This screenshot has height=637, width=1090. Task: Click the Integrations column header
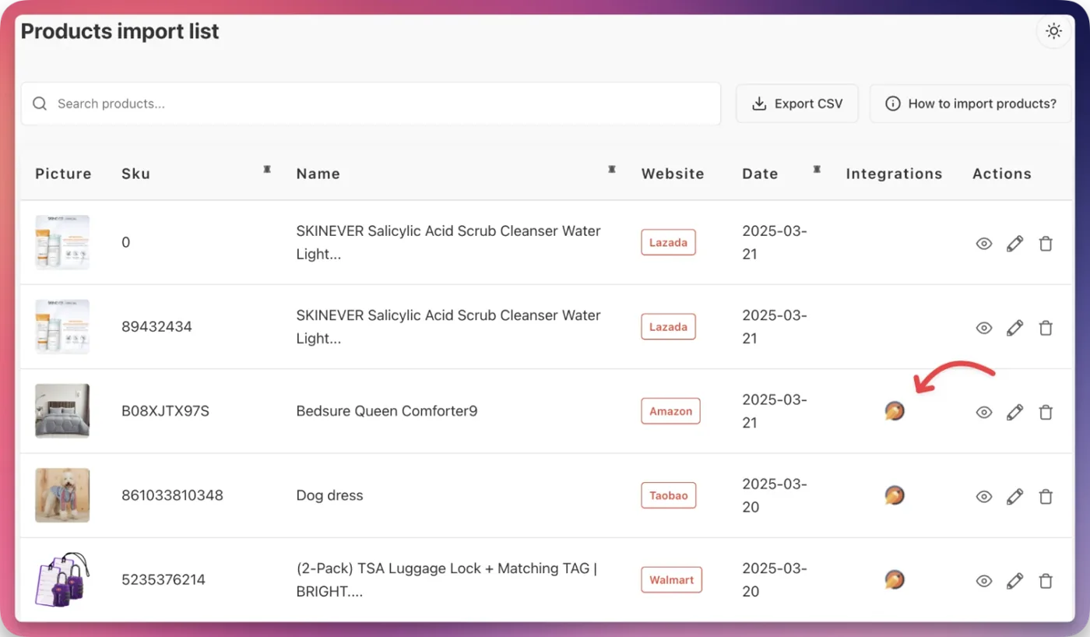point(894,174)
